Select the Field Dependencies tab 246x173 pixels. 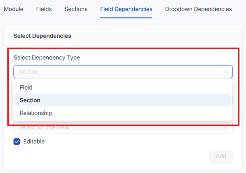(x=126, y=9)
